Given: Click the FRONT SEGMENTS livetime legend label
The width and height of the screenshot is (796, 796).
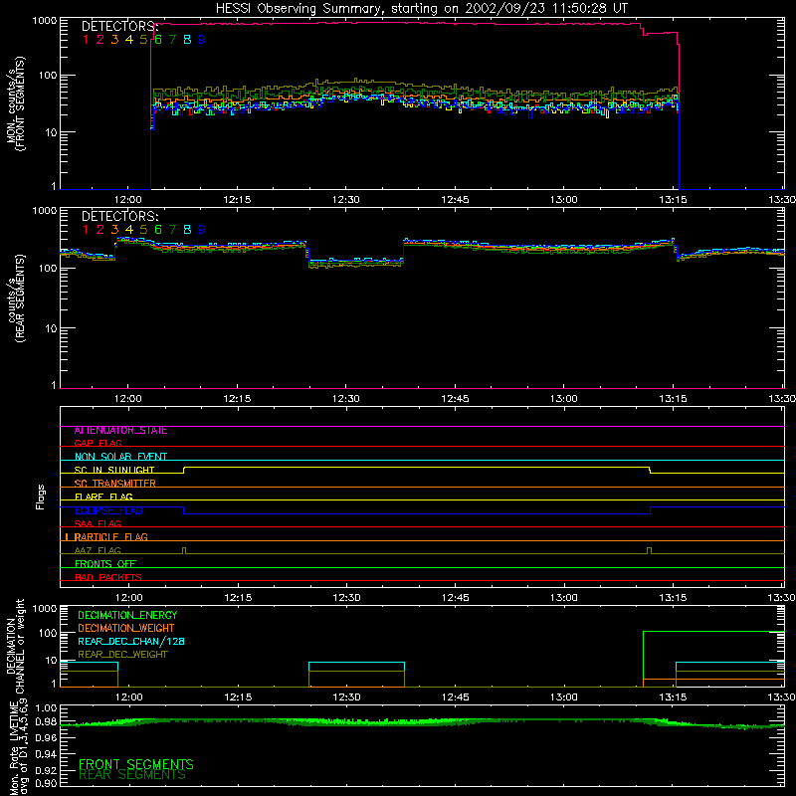Looking at the screenshot, I should (136, 764).
